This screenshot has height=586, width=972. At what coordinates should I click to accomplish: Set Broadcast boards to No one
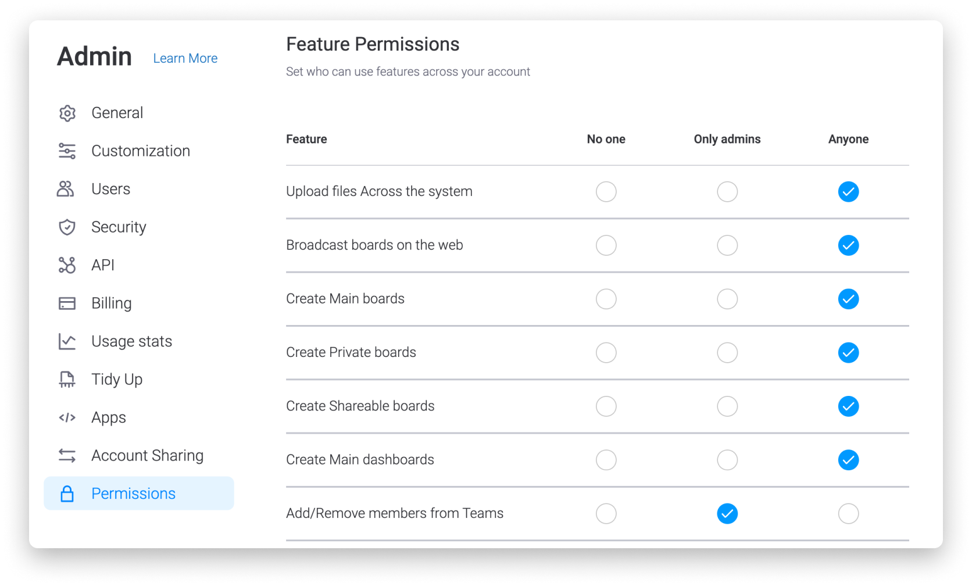606,245
